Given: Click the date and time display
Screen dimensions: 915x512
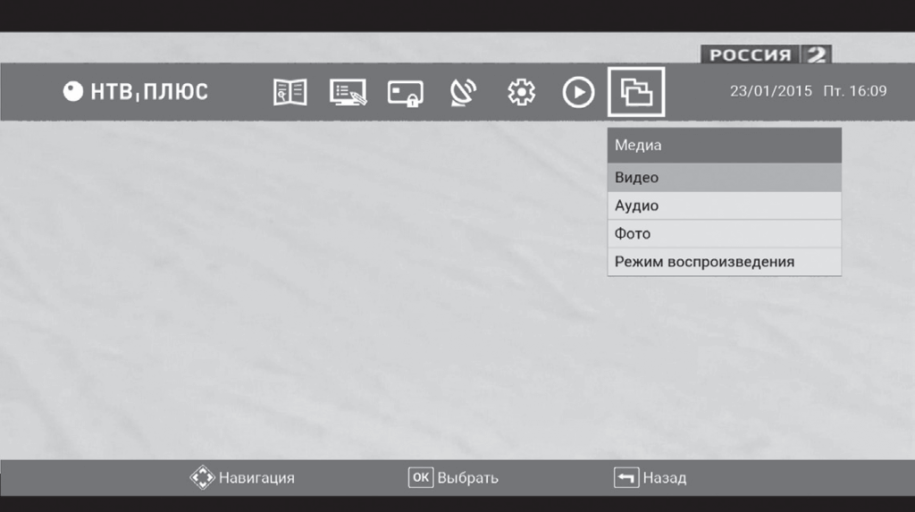Looking at the screenshot, I should [808, 91].
